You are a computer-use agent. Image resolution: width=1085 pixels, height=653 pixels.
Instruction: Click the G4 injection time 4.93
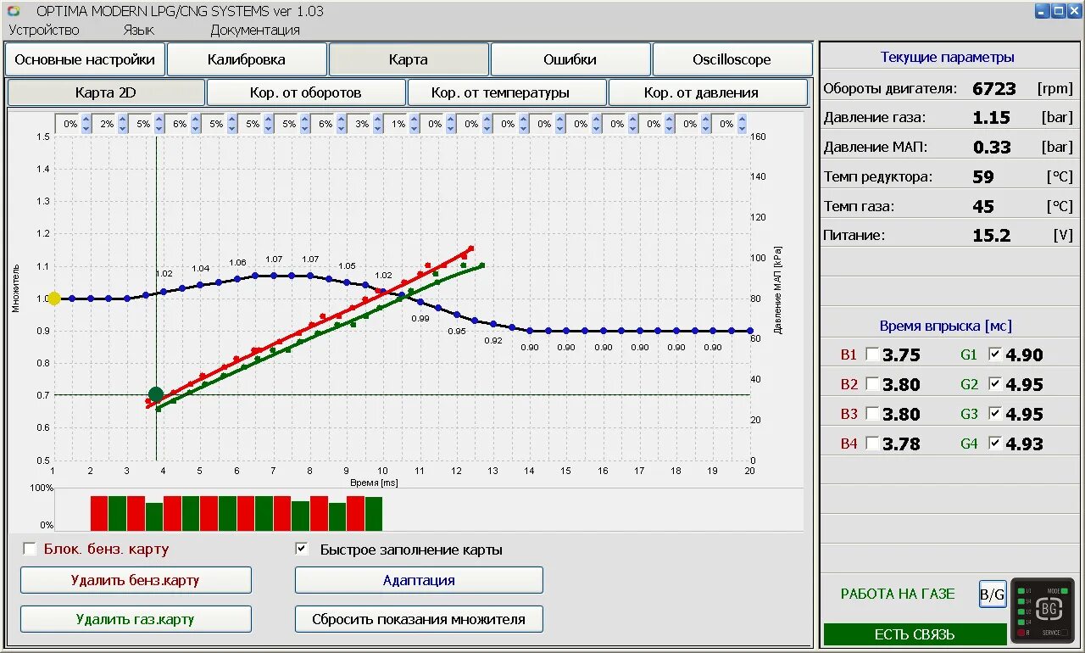tap(1024, 444)
